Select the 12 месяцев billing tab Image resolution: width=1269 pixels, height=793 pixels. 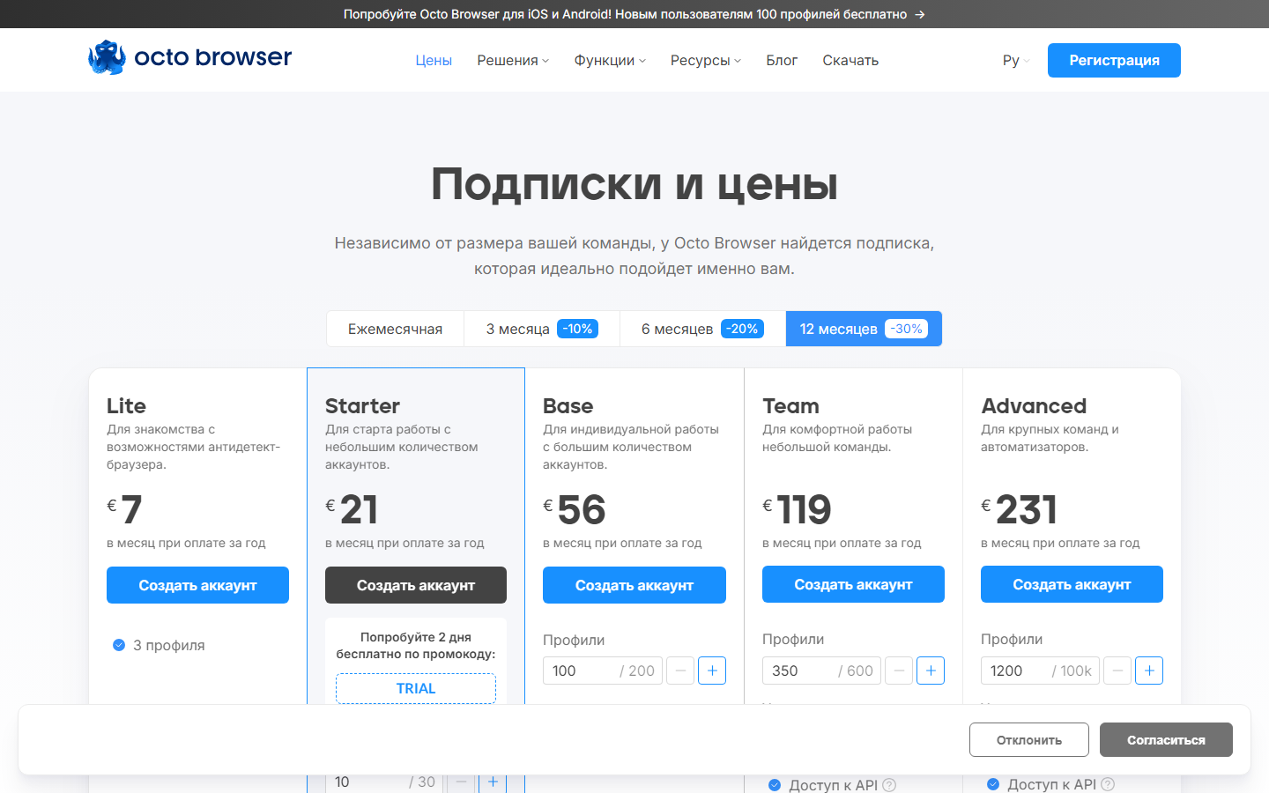tap(864, 329)
